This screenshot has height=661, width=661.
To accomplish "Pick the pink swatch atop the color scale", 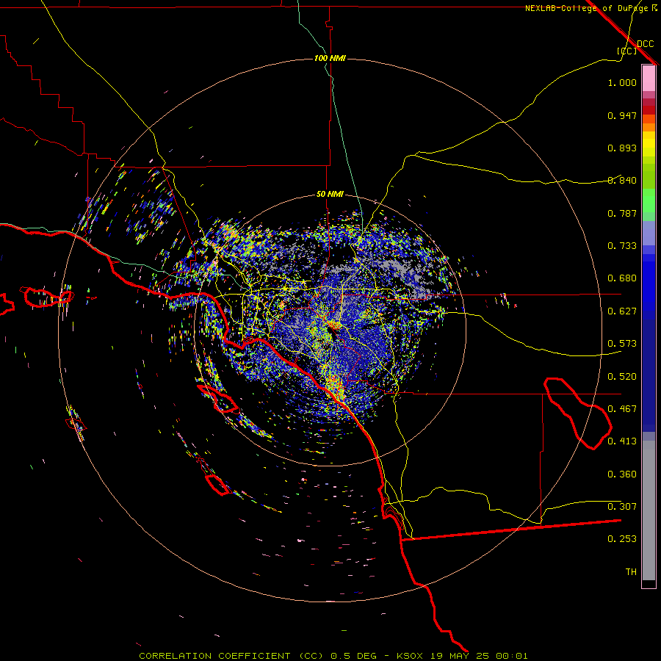I will point(649,78).
